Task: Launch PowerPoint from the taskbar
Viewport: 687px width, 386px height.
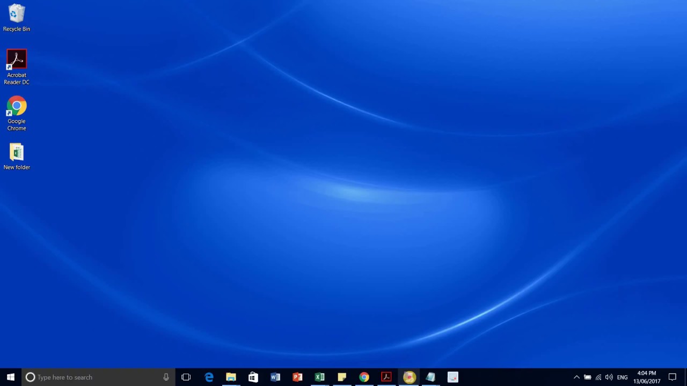Action: click(297, 377)
